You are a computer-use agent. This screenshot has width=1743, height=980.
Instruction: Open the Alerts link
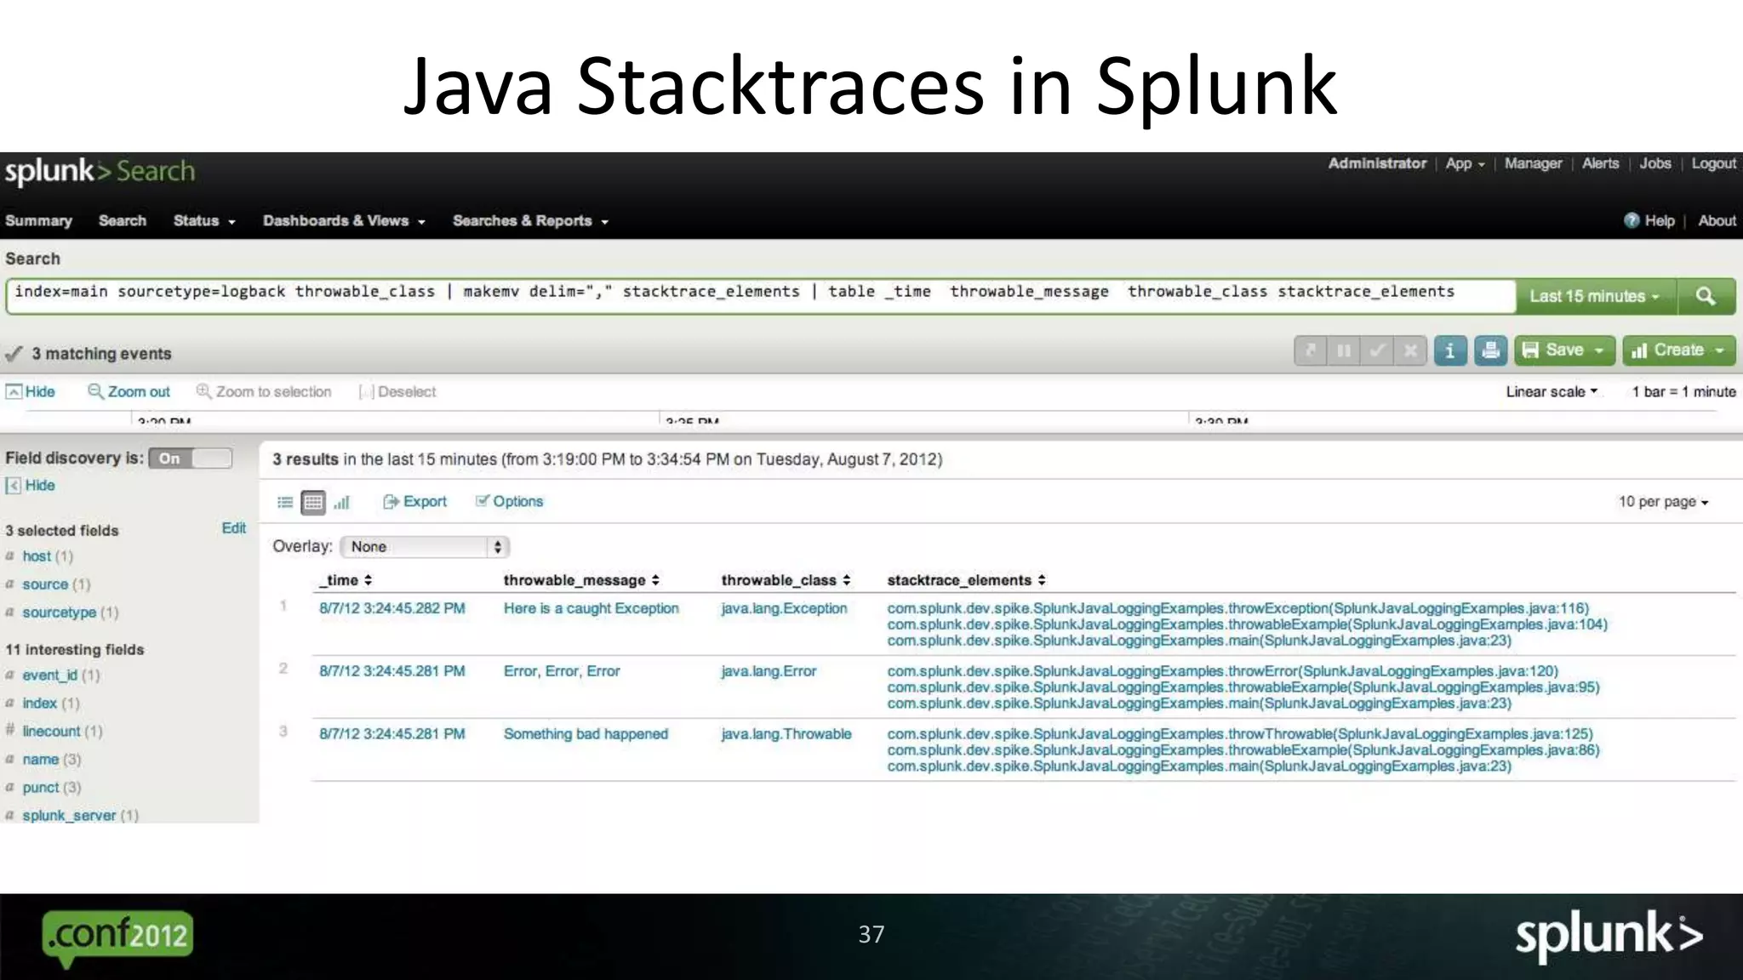coord(1600,163)
